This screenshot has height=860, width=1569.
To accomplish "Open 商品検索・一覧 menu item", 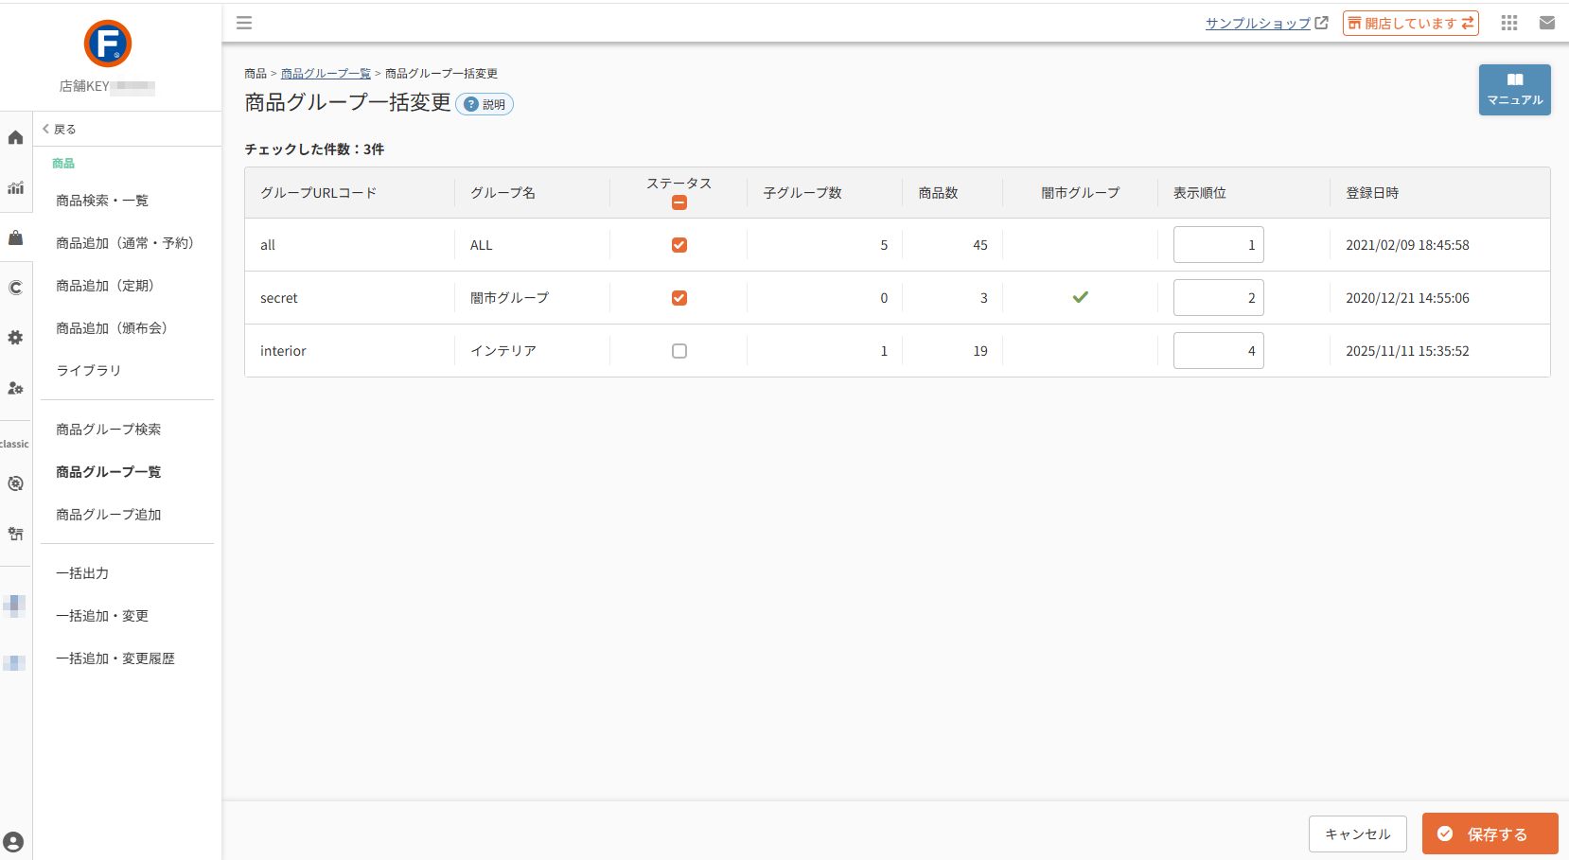I will tap(102, 201).
